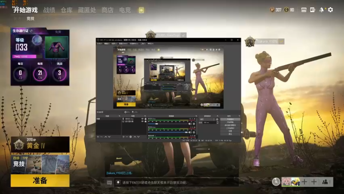This screenshot has height=194, width=344.
Task: Open the events calendar icon in lobby header
Action: click(304, 9)
